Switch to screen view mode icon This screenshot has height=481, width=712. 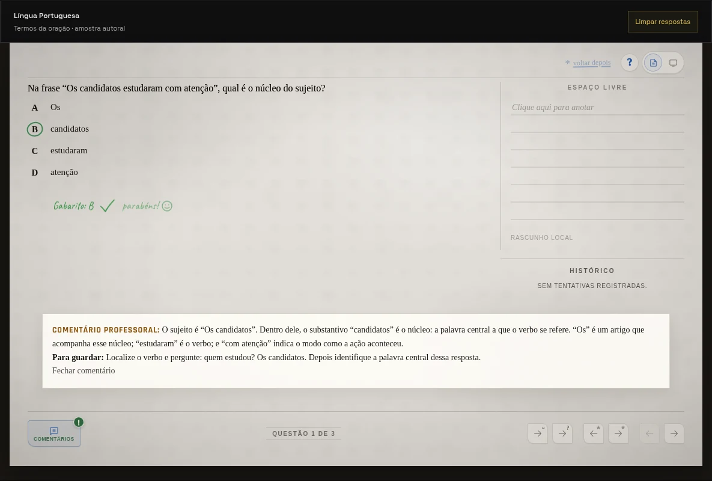[673, 63]
